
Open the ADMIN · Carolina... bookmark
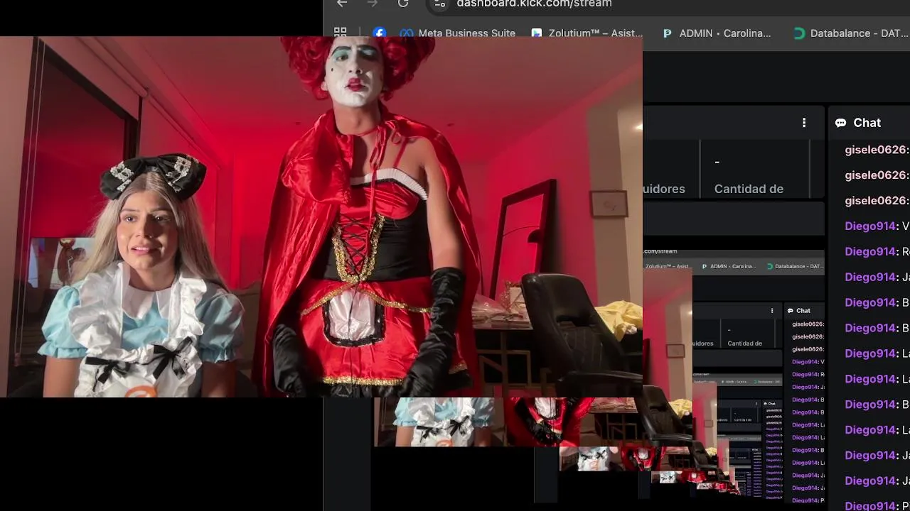pos(717,33)
